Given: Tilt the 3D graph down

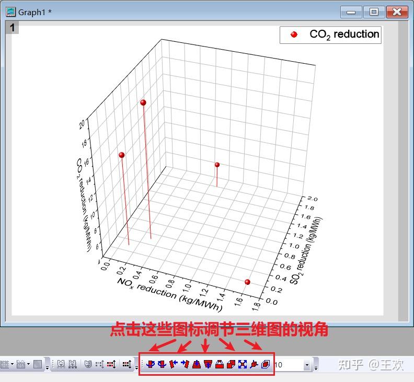Looking at the screenshot, I should (x=197, y=364).
